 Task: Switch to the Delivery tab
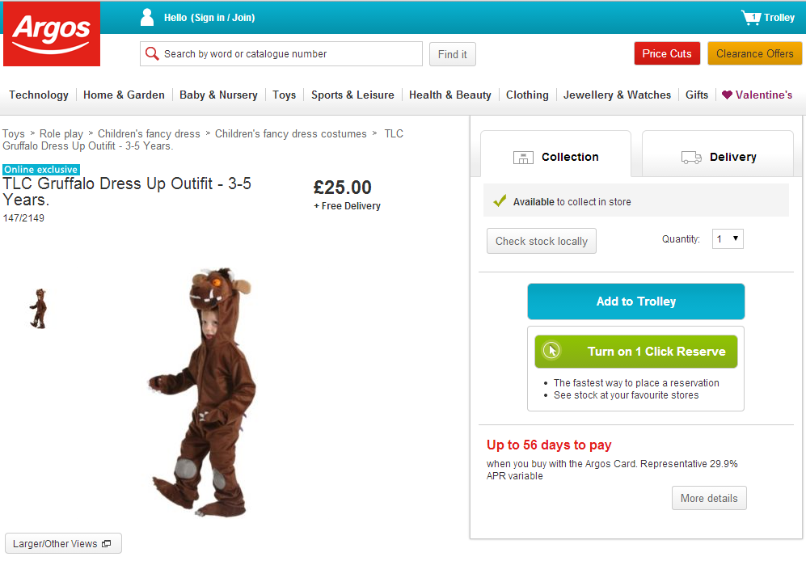coord(721,157)
